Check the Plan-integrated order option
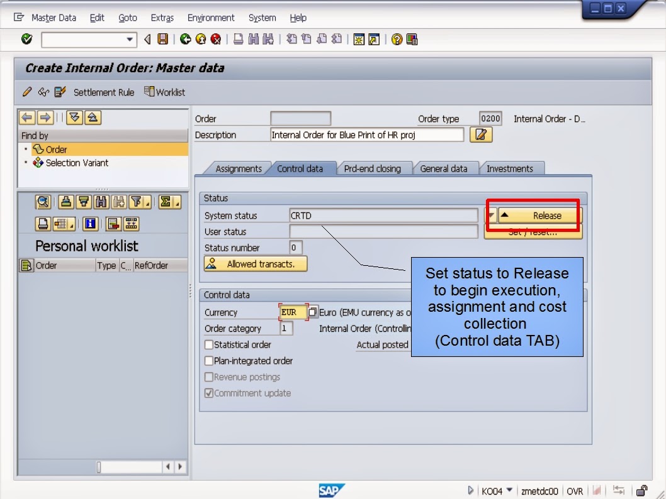Screen dimensions: 666x499 (208, 361)
